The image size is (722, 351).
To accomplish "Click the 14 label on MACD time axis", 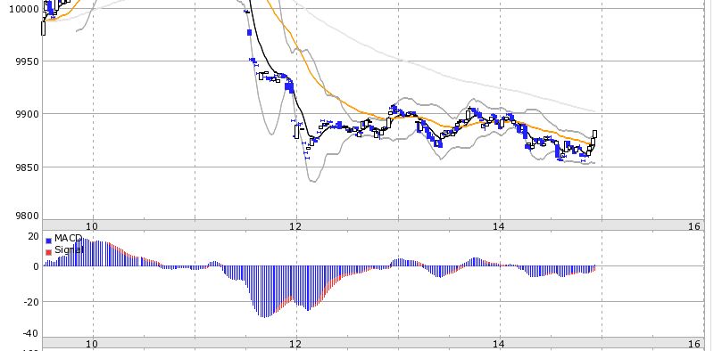I will pos(499,344).
